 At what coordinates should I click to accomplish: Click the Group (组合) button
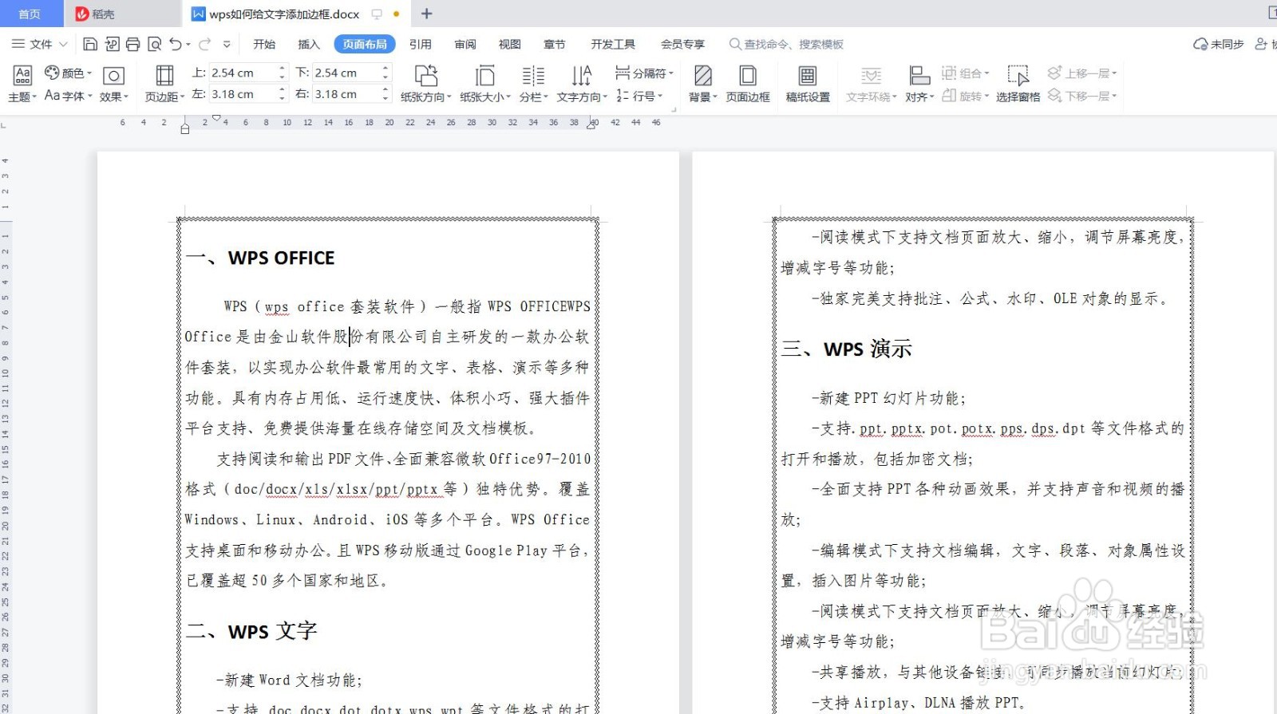pos(966,73)
